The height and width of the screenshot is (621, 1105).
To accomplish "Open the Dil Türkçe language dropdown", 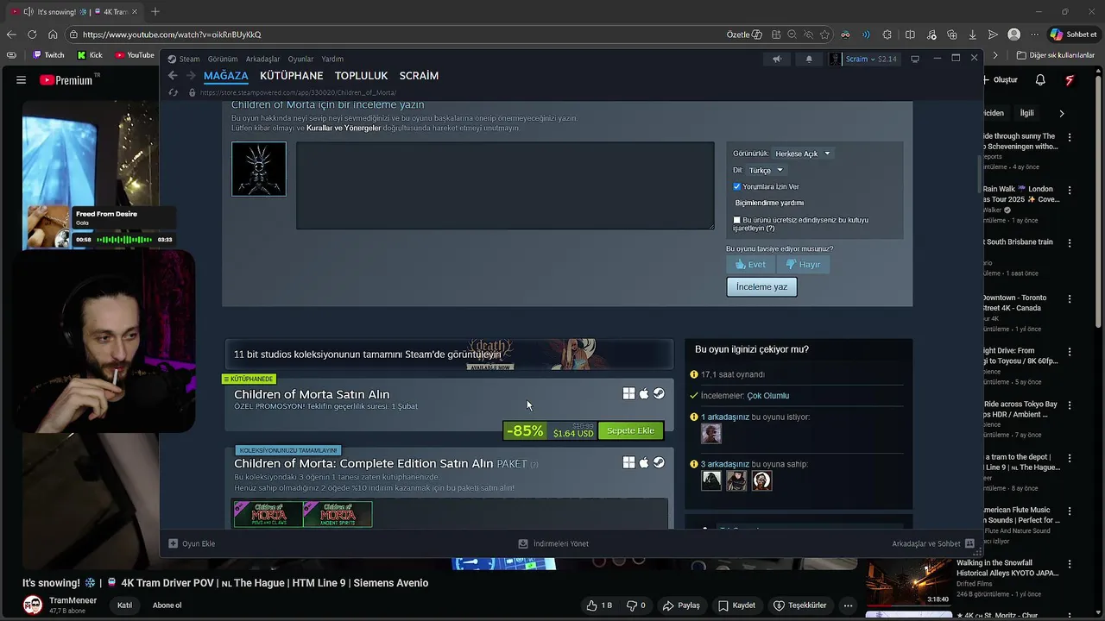I will click(766, 170).
